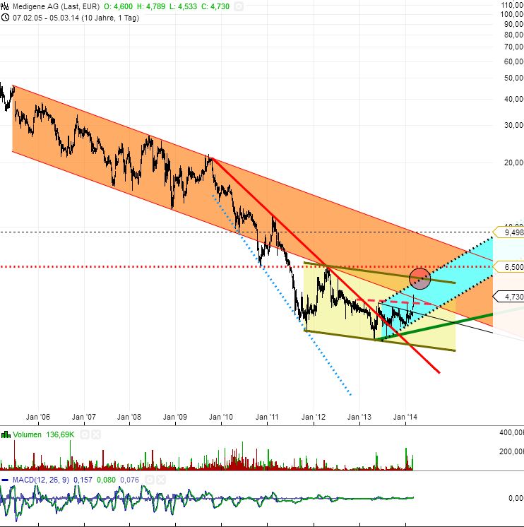The image size is (524, 527).
Task: Click the MACD(12, 26, 9) label
Action: point(41,480)
